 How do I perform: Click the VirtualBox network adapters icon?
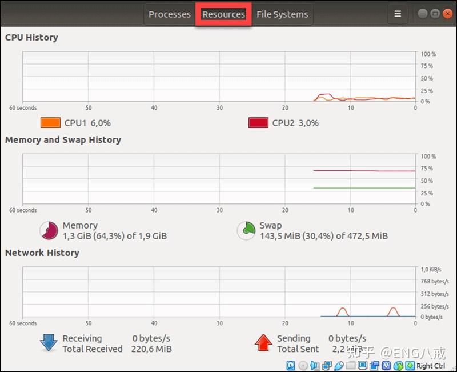[x=326, y=365]
